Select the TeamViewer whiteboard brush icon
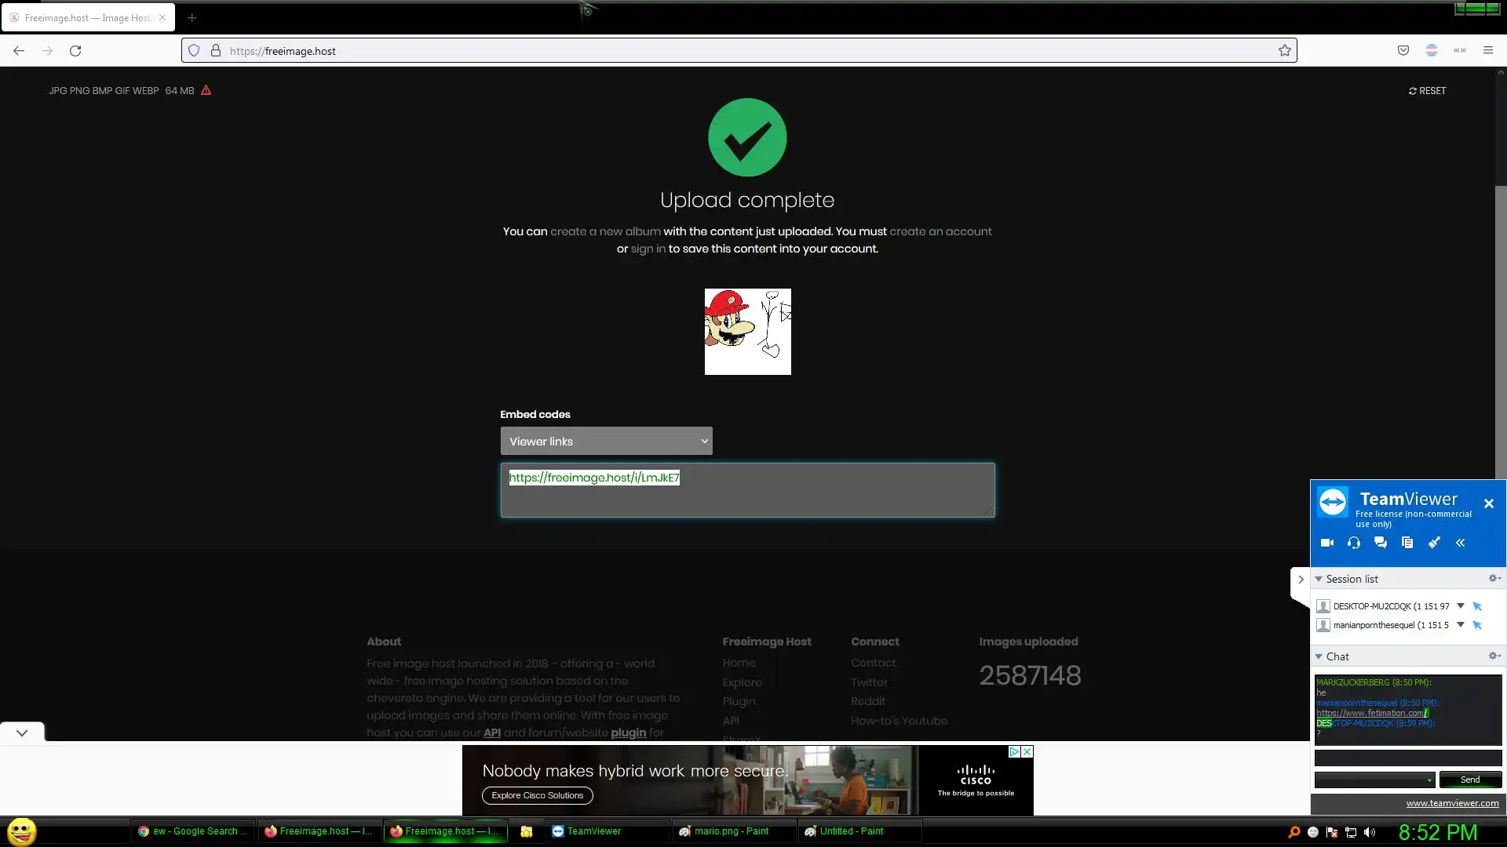The width and height of the screenshot is (1507, 847). 1434,543
